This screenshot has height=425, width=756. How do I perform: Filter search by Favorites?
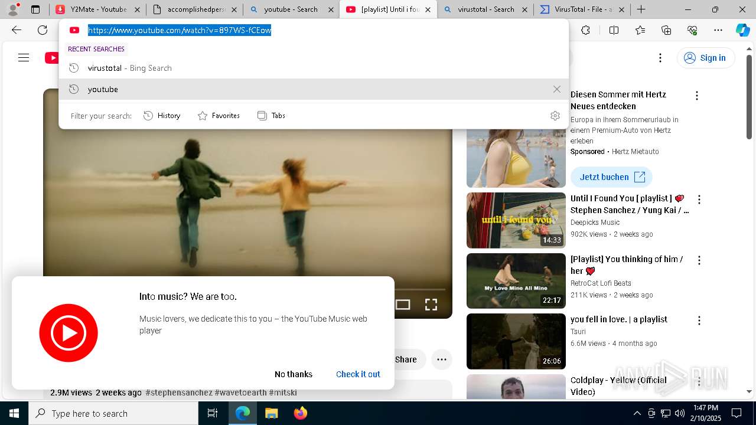coord(219,116)
